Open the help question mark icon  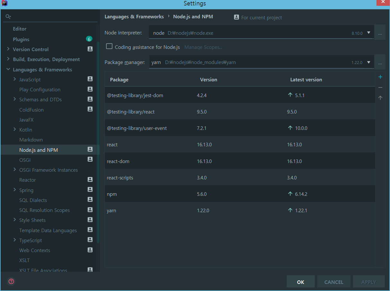pyautogui.click(x=12, y=281)
